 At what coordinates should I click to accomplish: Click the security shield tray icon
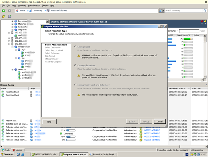192,155
